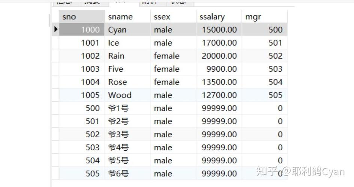Select the female cell in Rose's row
The image size is (354, 187).
coord(173,82)
